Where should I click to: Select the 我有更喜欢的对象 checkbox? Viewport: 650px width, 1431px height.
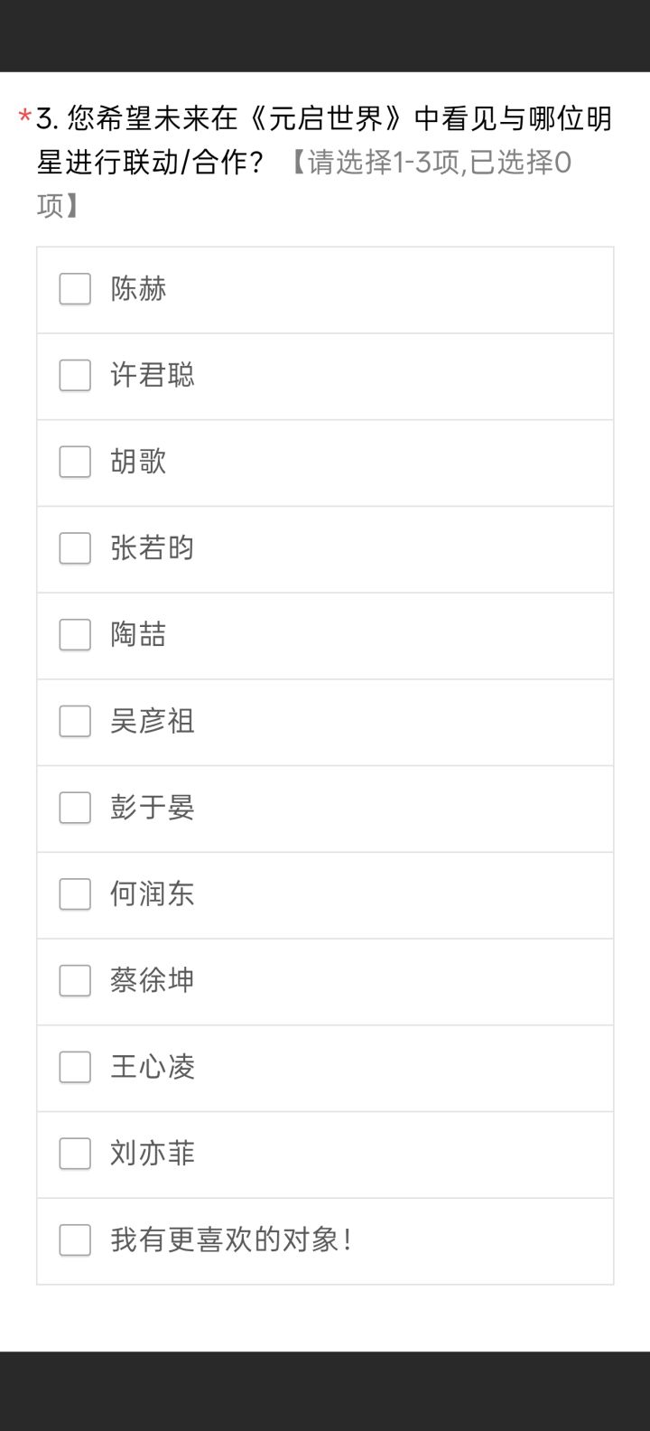(75, 1240)
